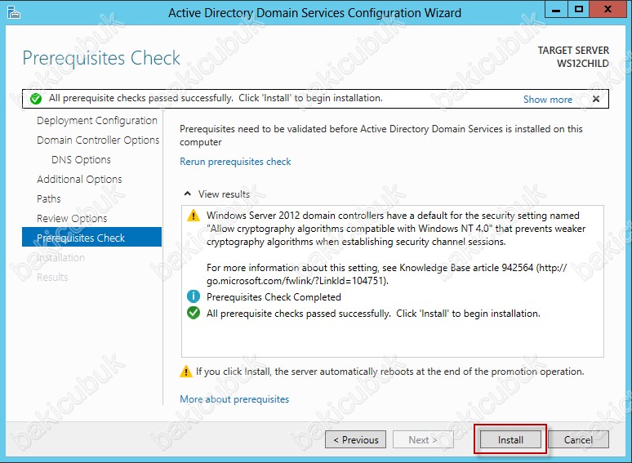Click the WS12CHILD target server name
The height and width of the screenshot is (463, 632).
tap(582, 64)
